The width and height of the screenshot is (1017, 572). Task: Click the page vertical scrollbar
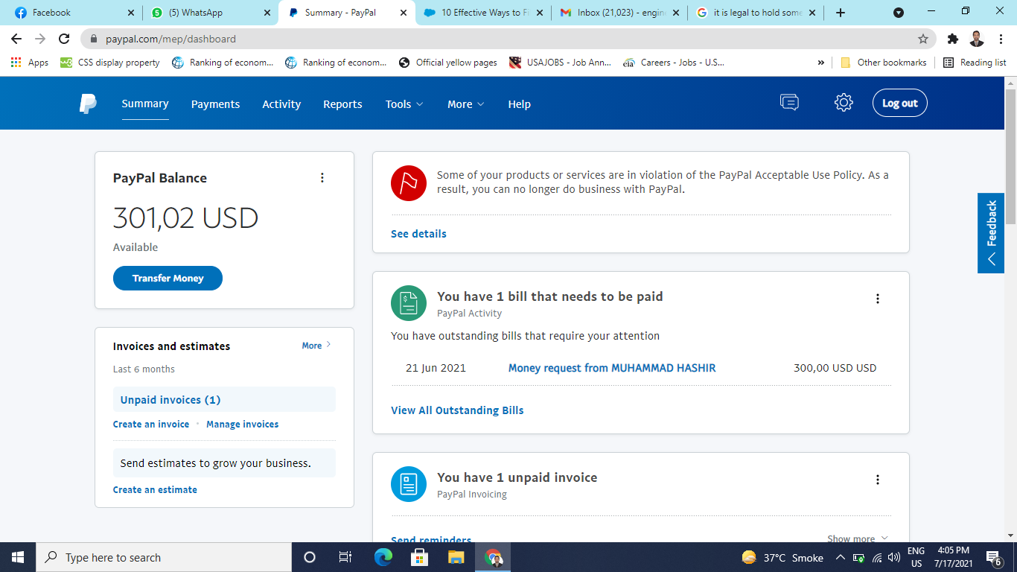tap(1010, 156)
